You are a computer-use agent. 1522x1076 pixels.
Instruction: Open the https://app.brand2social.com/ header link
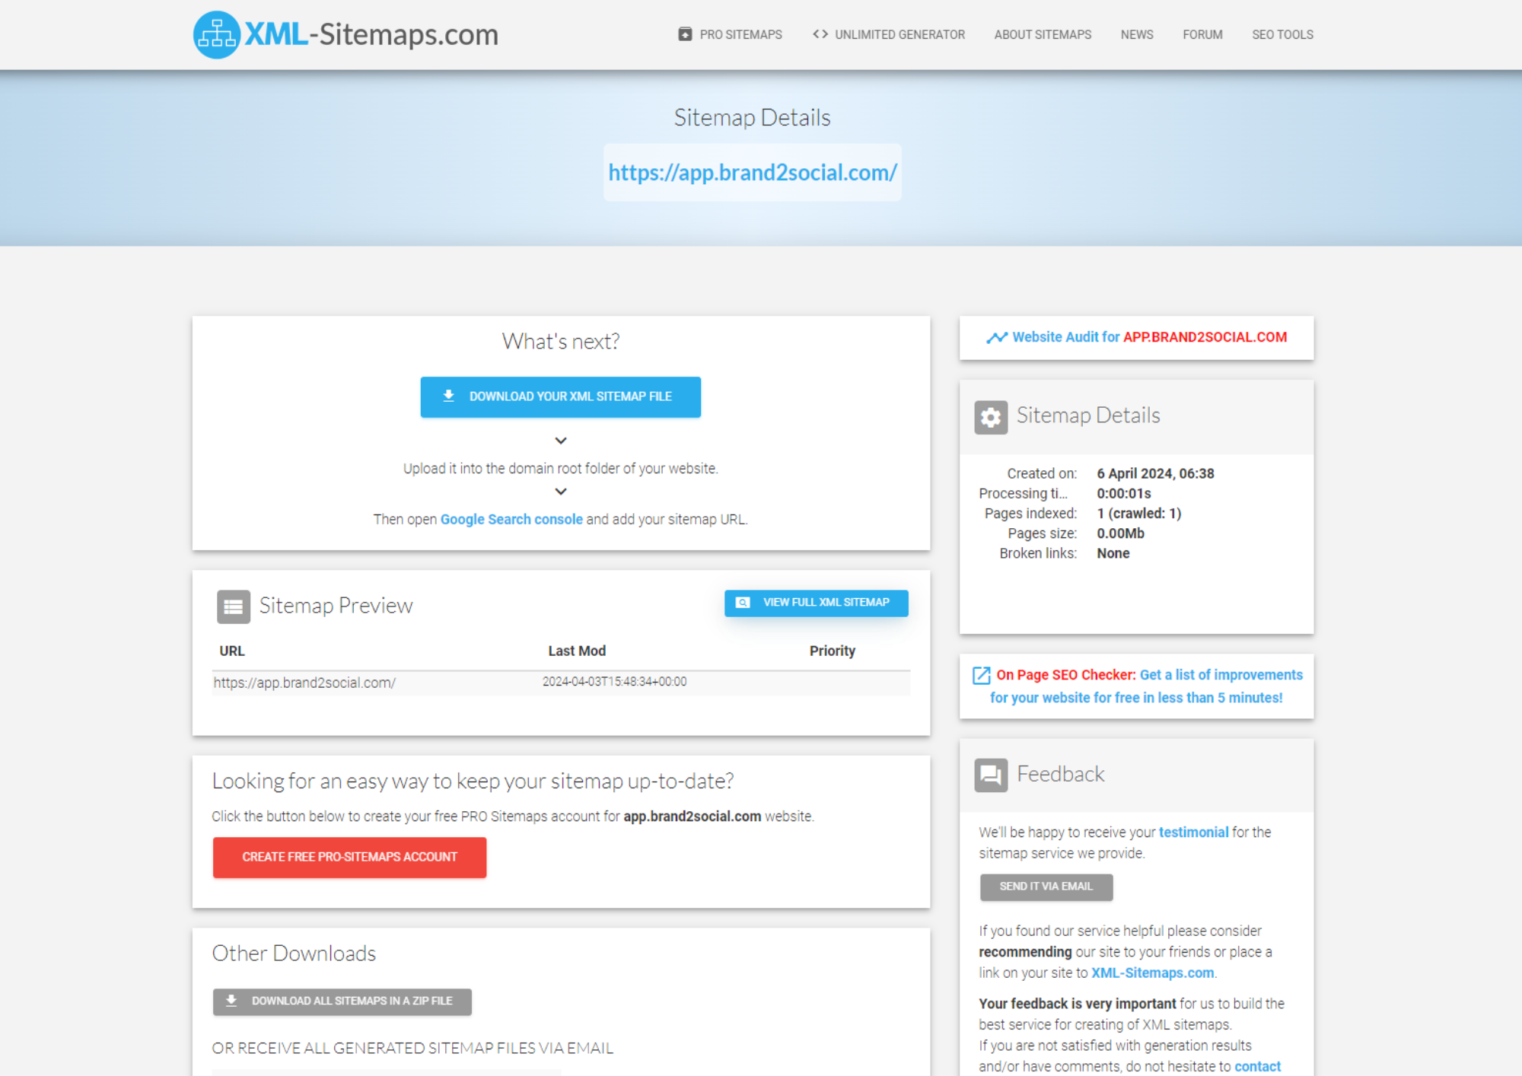(x=752, y=173)
